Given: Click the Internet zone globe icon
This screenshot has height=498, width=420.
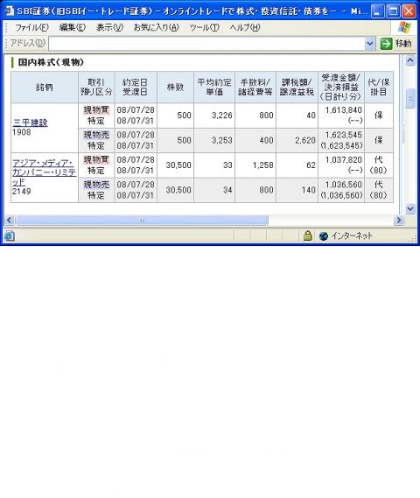Looking at the screenshot, I should (323, 236).
